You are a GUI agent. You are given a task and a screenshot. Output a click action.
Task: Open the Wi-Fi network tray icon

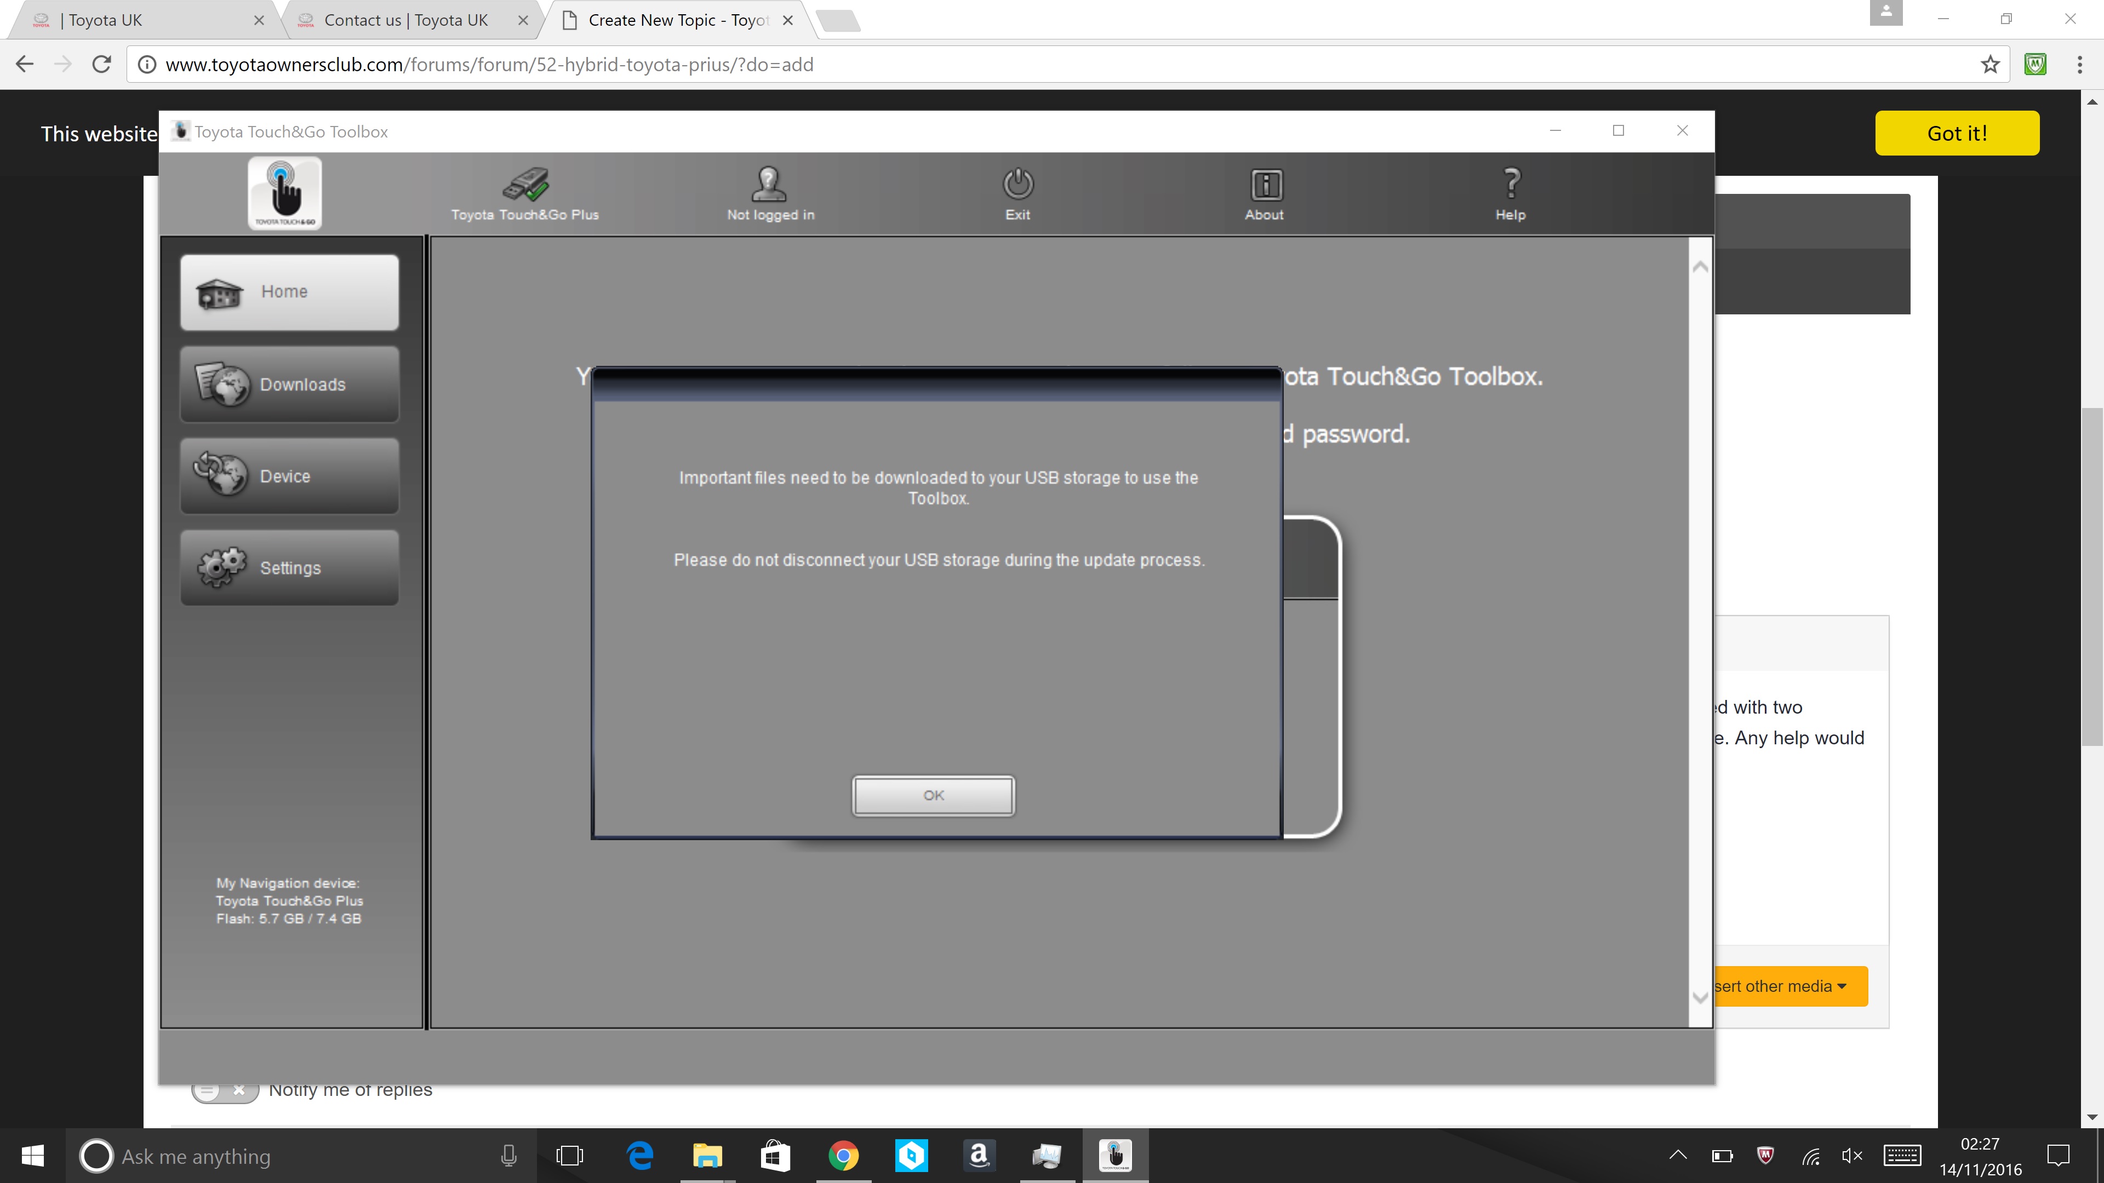[x=1810, y=1155]
